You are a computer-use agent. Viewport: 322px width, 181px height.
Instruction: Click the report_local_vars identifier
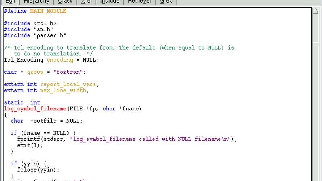(68, 84)
